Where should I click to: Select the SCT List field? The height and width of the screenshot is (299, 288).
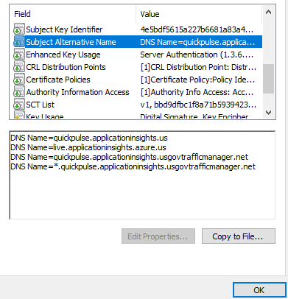[41, 105]
